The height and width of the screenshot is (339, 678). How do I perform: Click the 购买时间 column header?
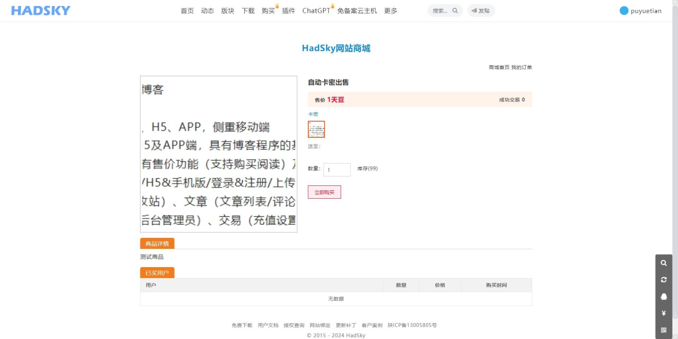[x=496, y=285]
